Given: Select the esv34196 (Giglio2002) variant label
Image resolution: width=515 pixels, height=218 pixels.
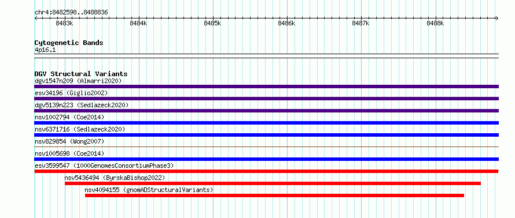Looking at the screenshot, I should pyautogui.click(x=71, y=93).
